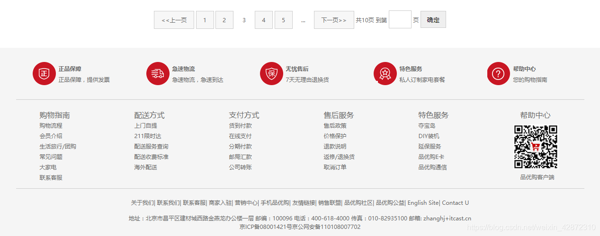
Task: Open 延保服务 link
Action: pos(430,147)
